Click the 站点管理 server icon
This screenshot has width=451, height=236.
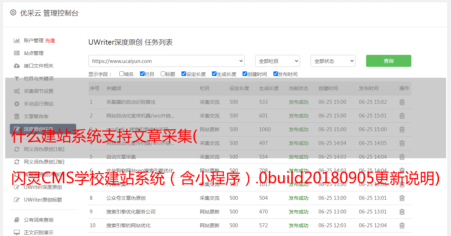coord(16,53)
